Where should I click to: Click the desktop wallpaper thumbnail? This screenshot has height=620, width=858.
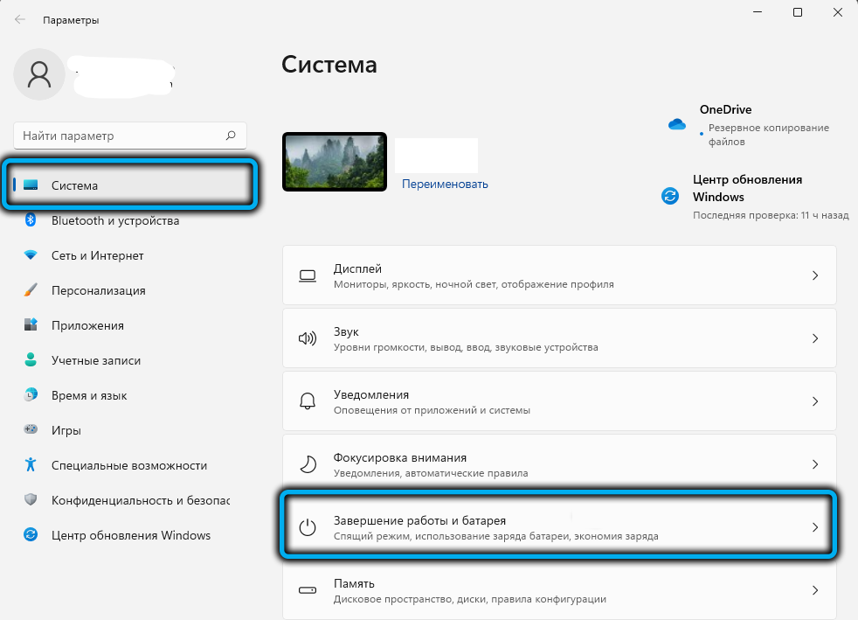pos(335,162)
